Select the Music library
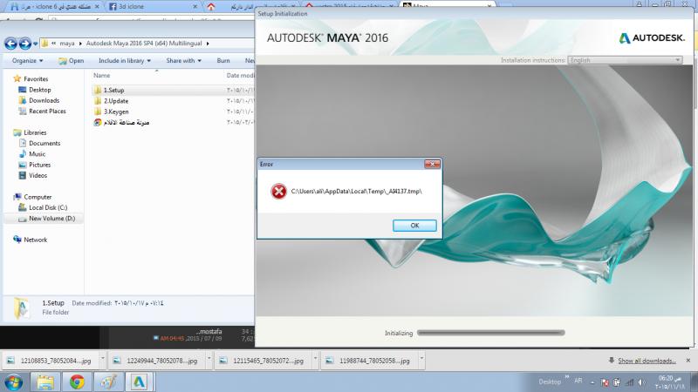Viewport: 698px width, 392px height. point(37,154)
